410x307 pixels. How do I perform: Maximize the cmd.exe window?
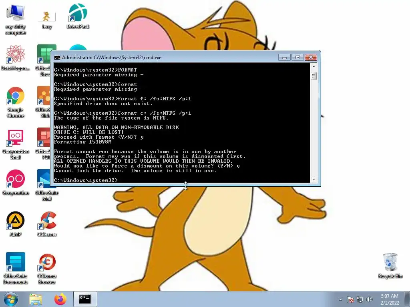click(x=297, y=58)
